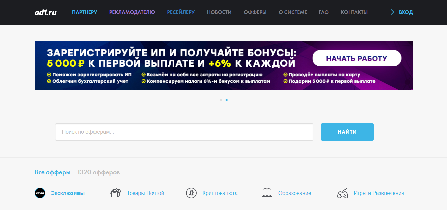Screen dimensions: 447x210
Task: Select the second banner slide dot
Action: [x=227, y=100]
